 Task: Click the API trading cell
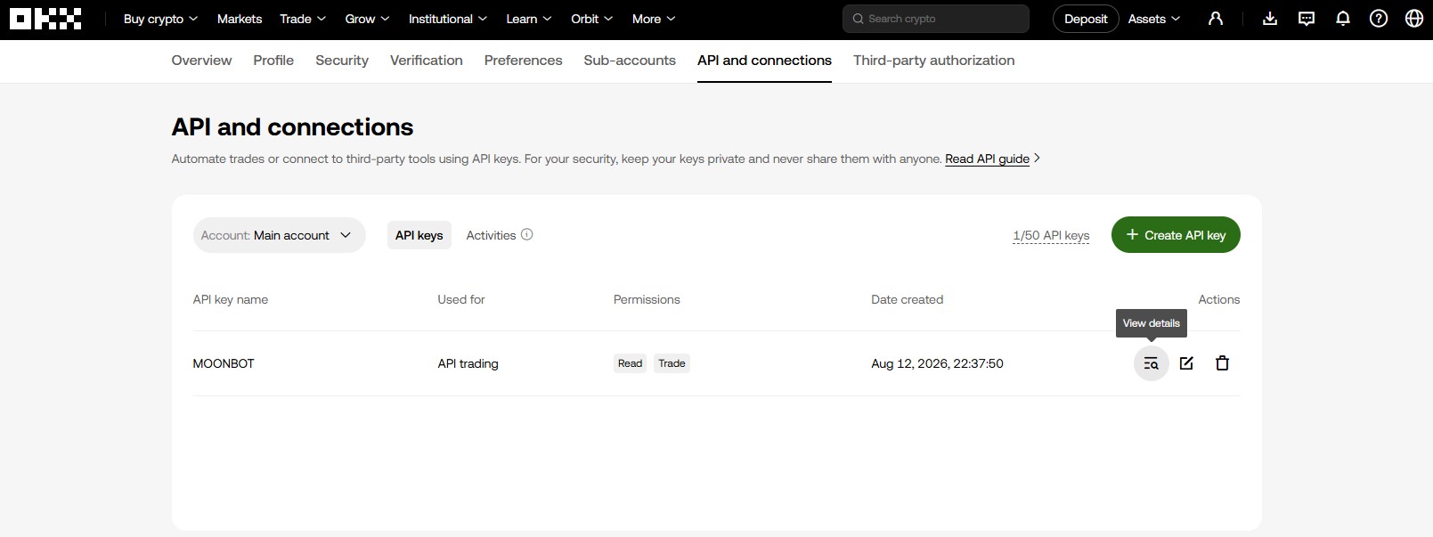[x=468, y=363]
